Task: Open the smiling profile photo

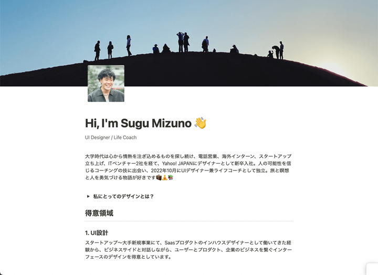Action: 106,83
